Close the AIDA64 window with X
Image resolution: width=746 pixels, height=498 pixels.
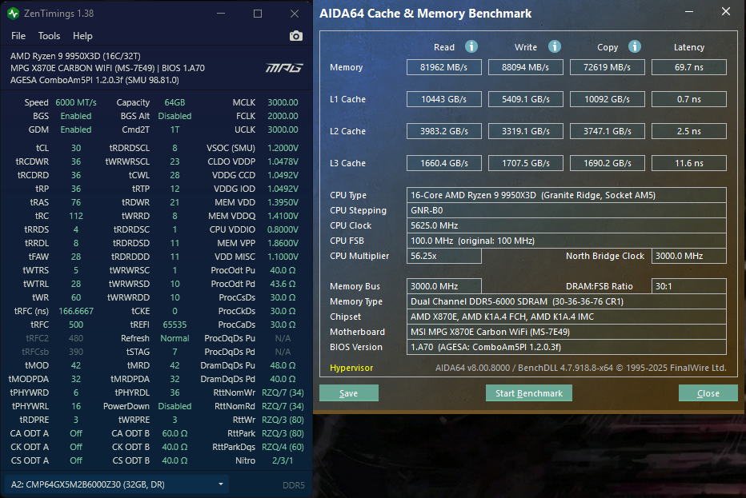click(725, 11)
